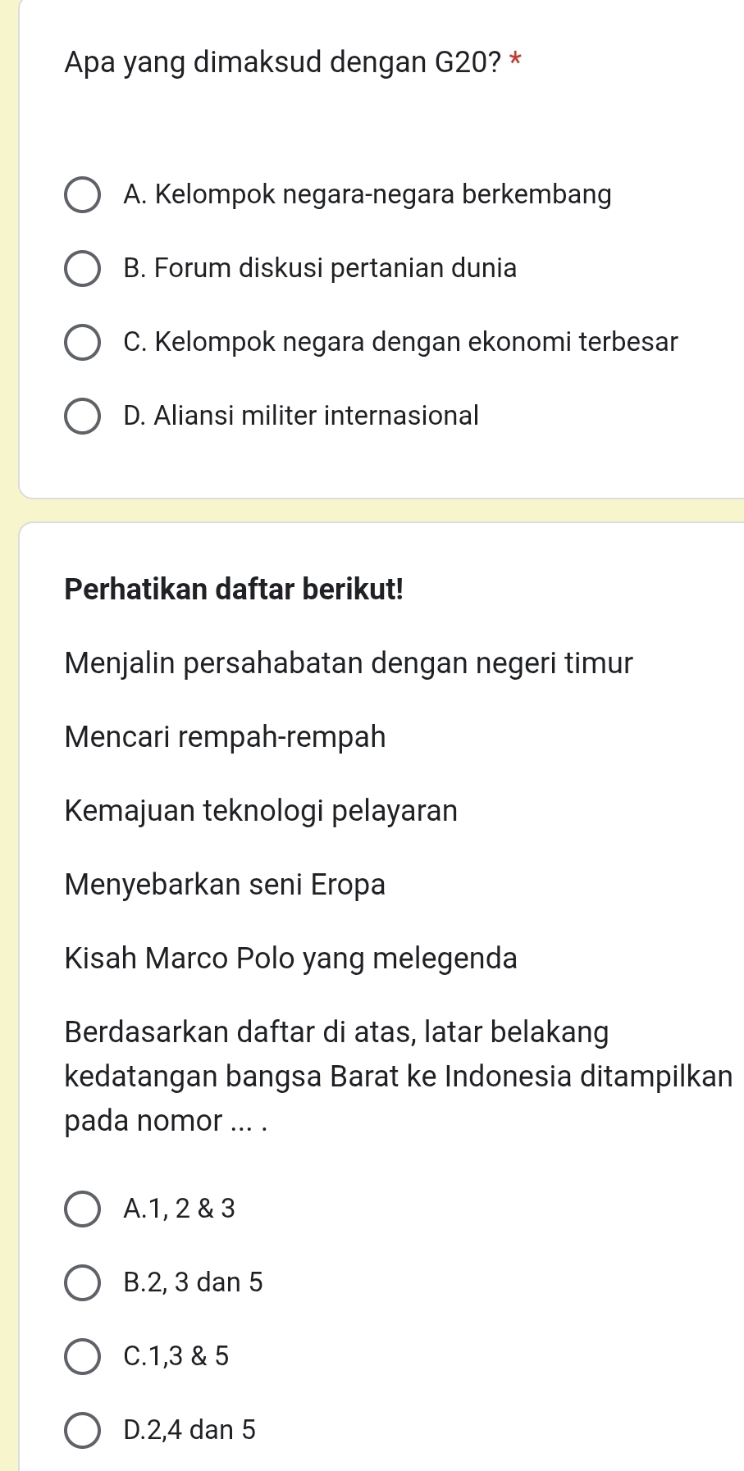
Task: Select radio button 'Aliansi militer internasional'
Action: (x=83, y=417)
